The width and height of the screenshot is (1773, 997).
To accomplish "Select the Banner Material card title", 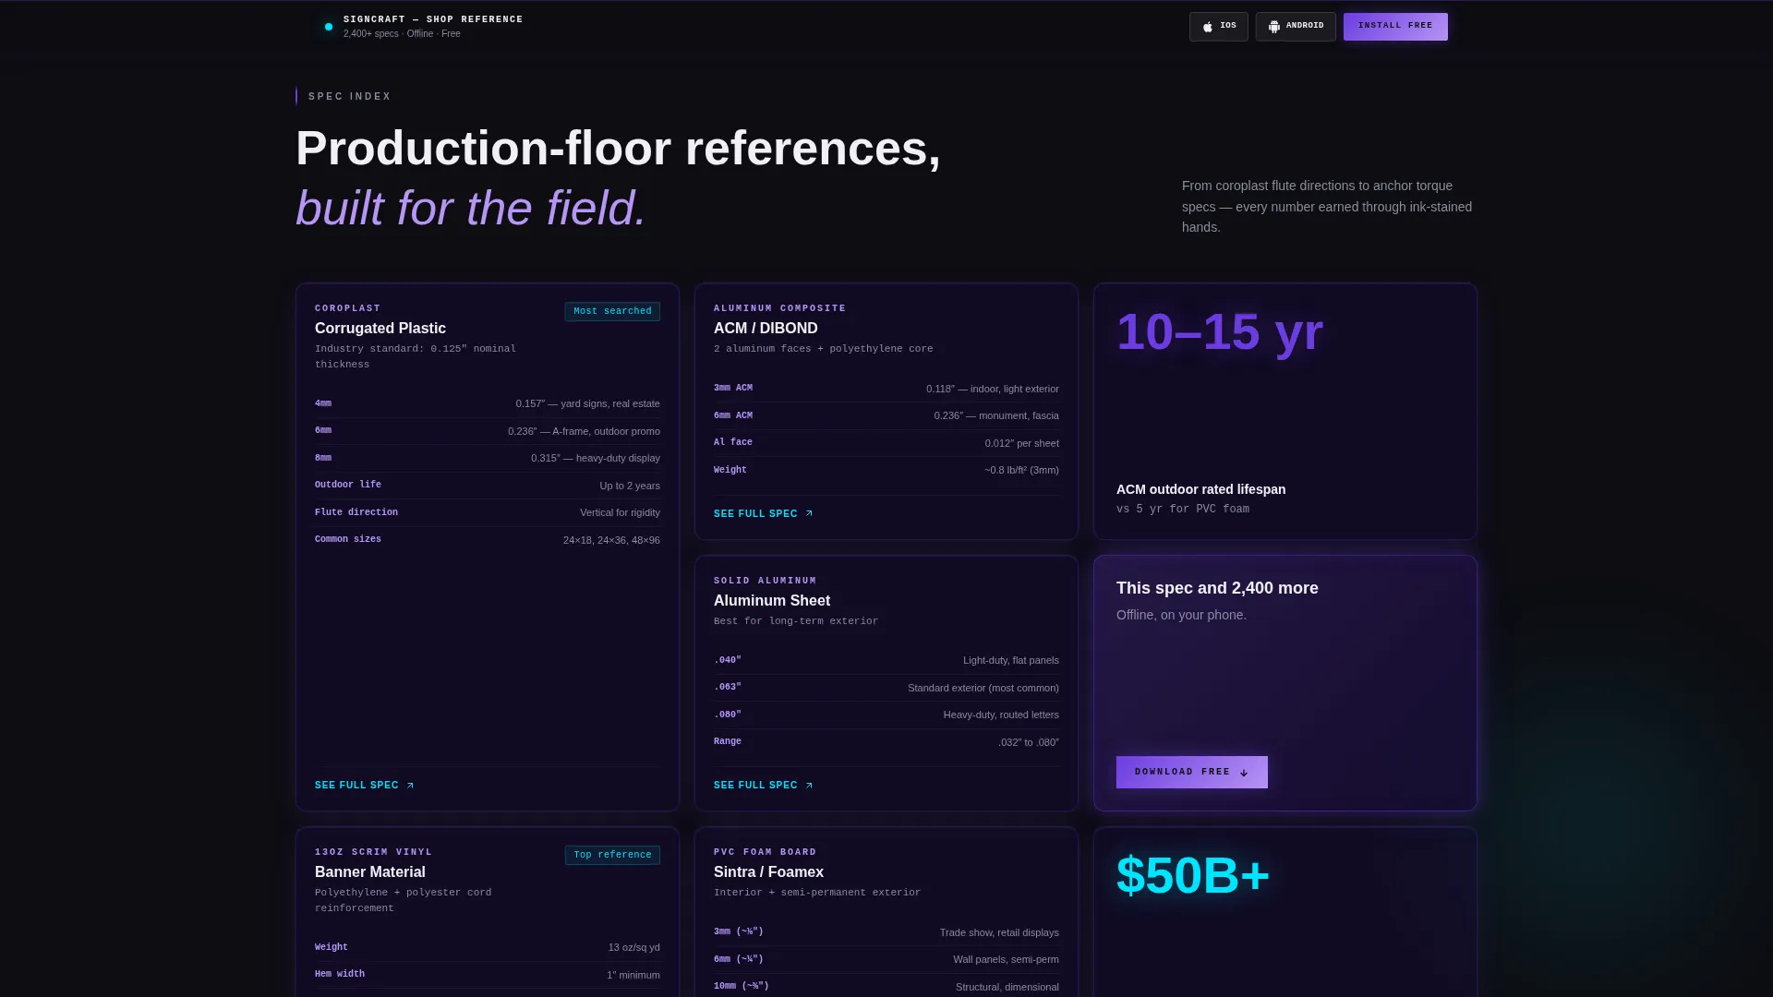I will click(370, 872).
